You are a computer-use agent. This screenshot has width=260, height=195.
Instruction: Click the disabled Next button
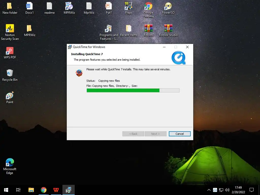155,134
